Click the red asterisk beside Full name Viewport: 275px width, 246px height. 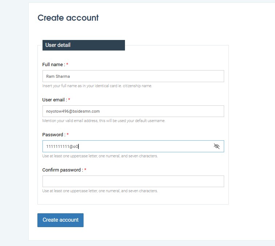point(67,65)
